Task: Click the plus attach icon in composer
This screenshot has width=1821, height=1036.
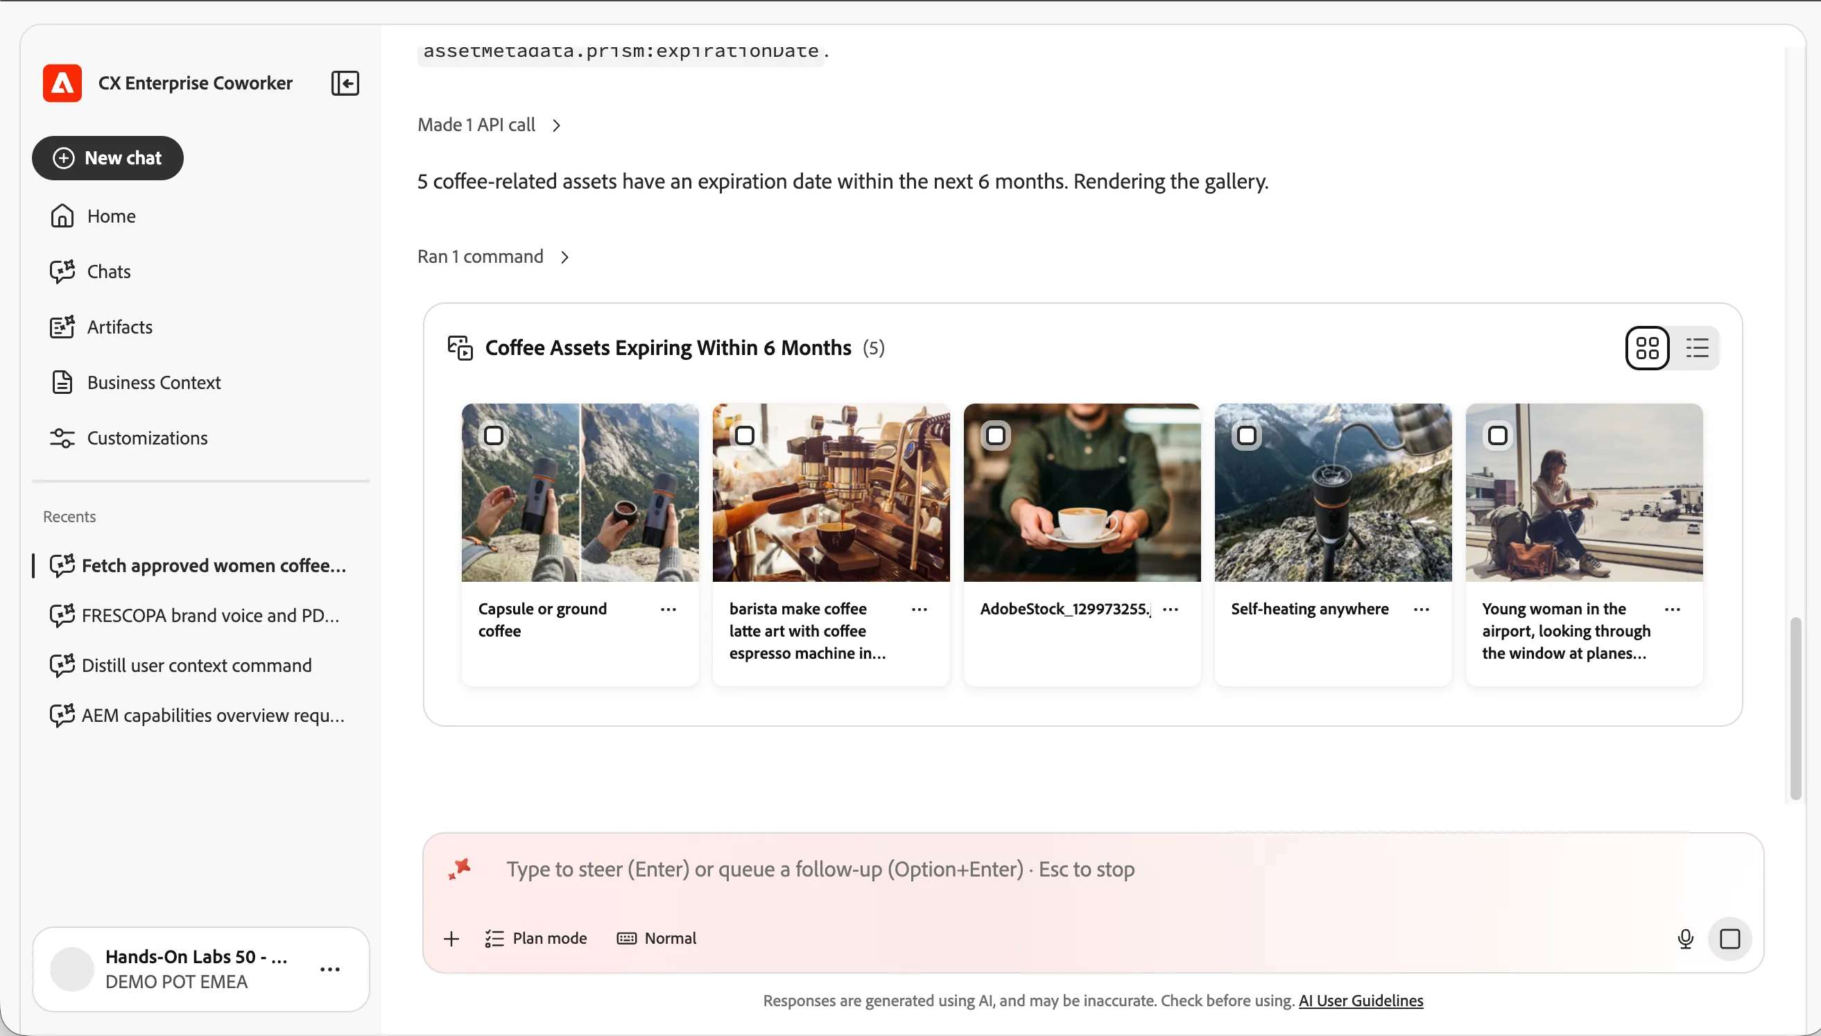Action: coord(451,938)
